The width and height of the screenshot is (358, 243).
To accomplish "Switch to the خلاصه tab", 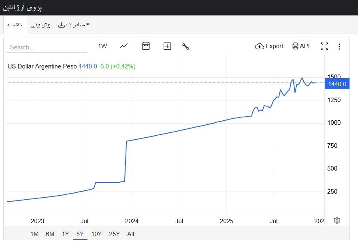I will 15,25.
